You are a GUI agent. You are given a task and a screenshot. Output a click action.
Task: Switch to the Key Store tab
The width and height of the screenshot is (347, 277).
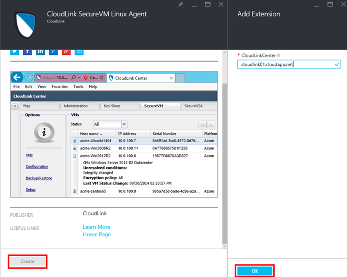(113, 106)
